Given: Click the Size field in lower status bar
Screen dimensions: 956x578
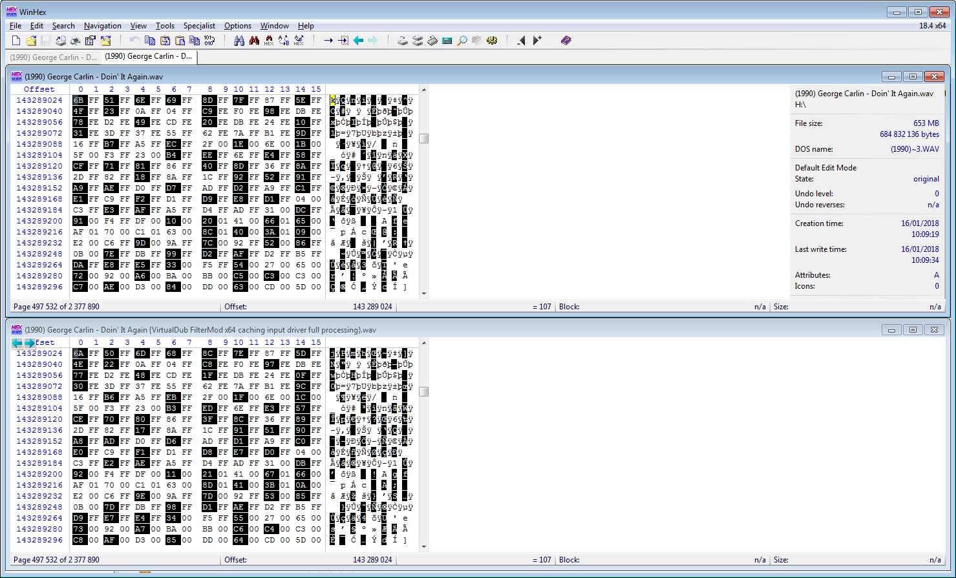Looking at the screenshot, I should (x=857, y=560).
